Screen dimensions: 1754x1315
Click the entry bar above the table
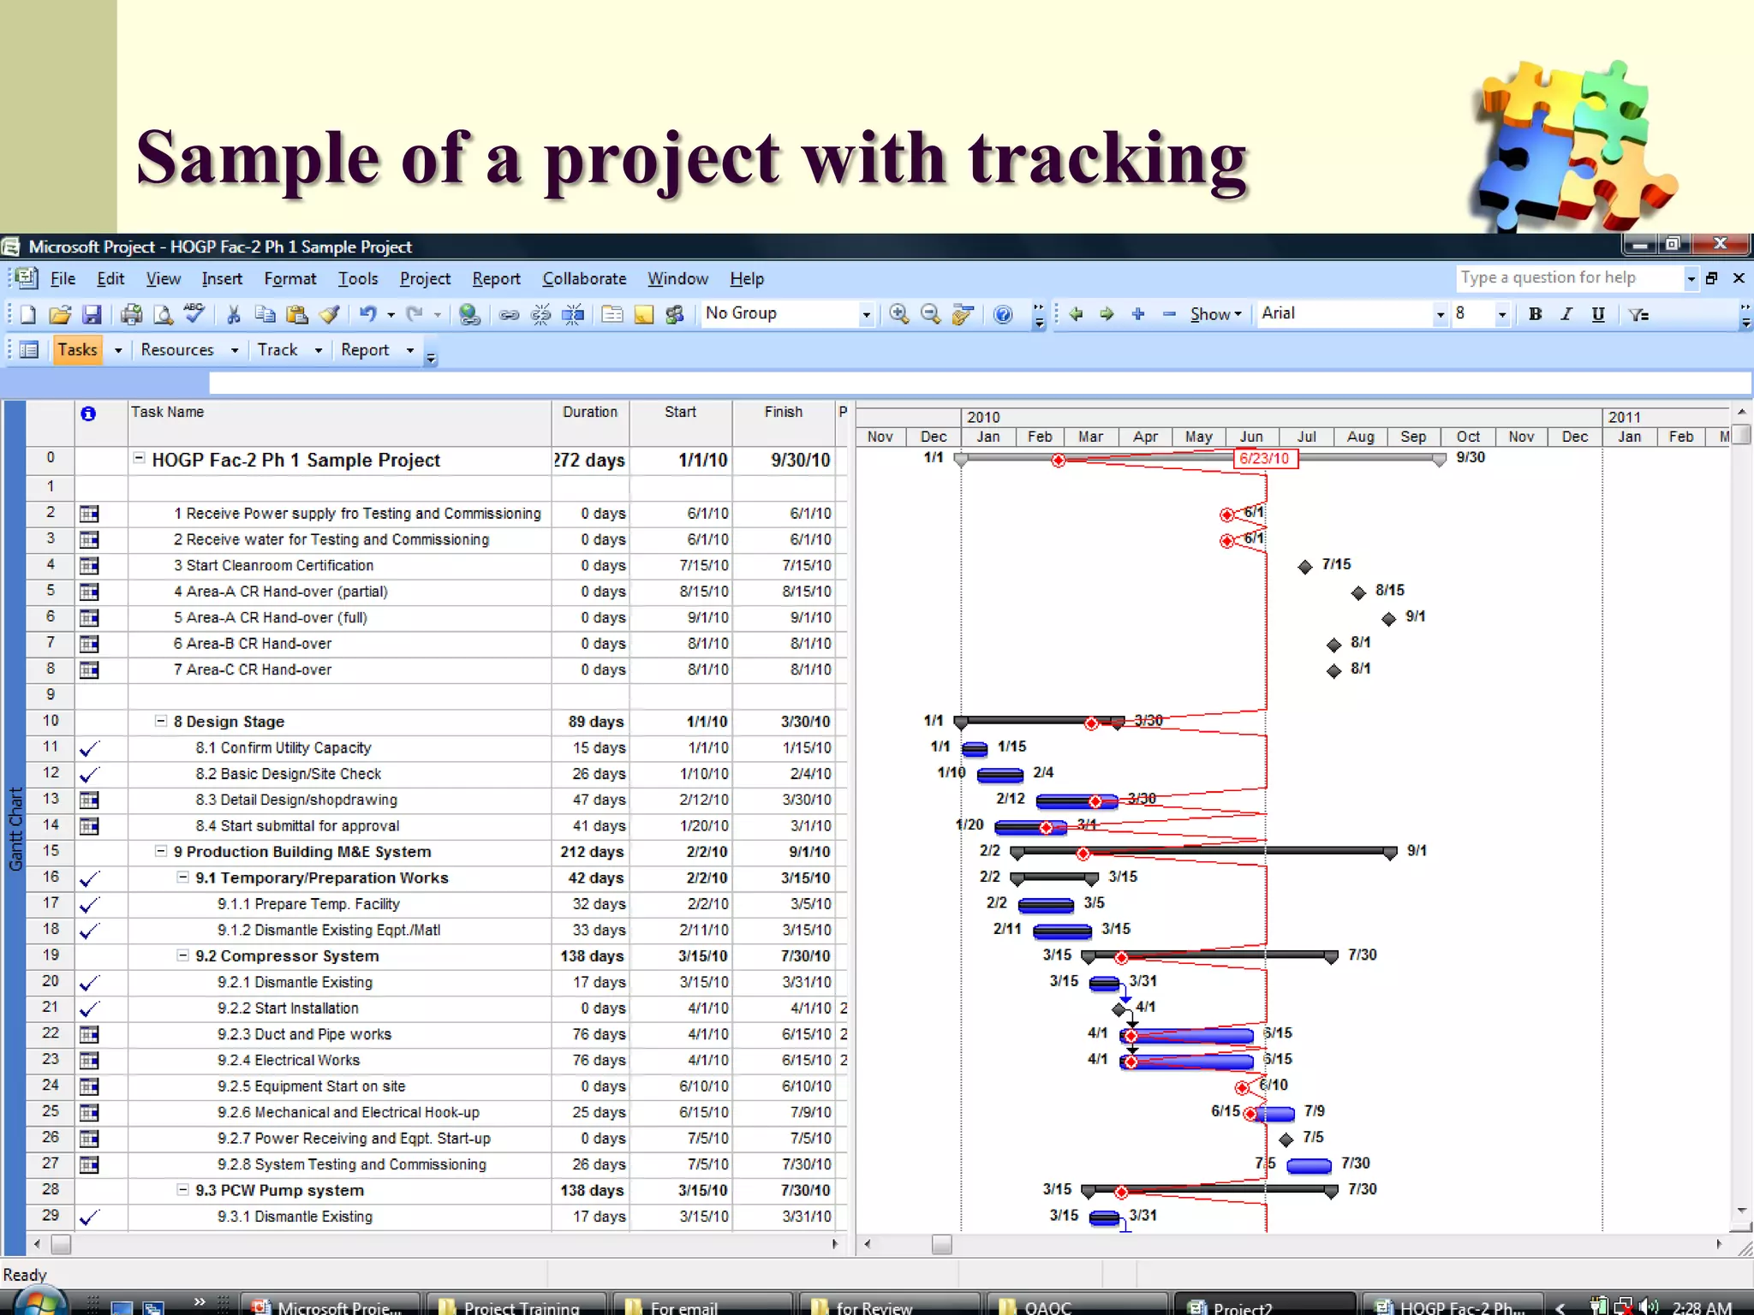(980, 383)
